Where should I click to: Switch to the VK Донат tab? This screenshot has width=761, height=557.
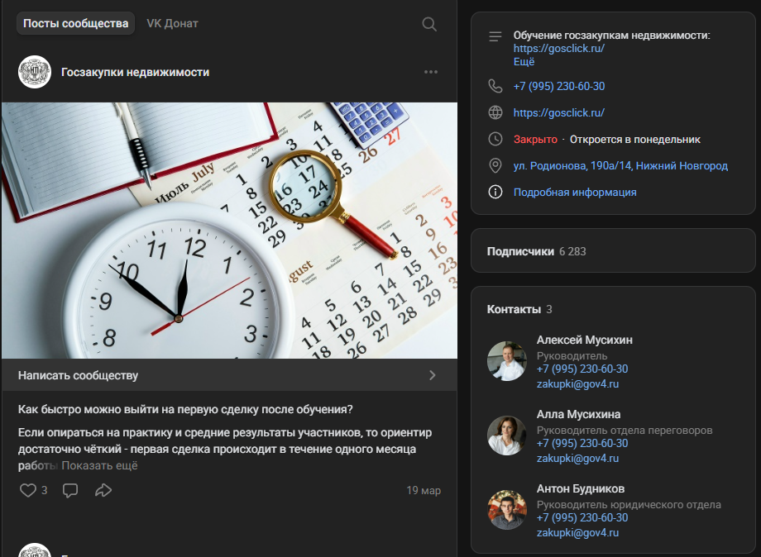pos(172,23)
